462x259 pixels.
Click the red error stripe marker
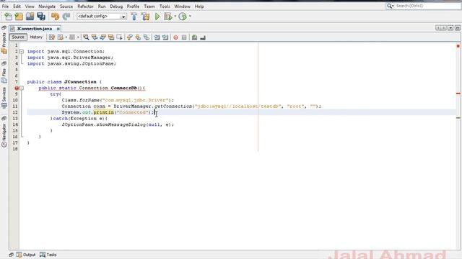coord(458,94)
